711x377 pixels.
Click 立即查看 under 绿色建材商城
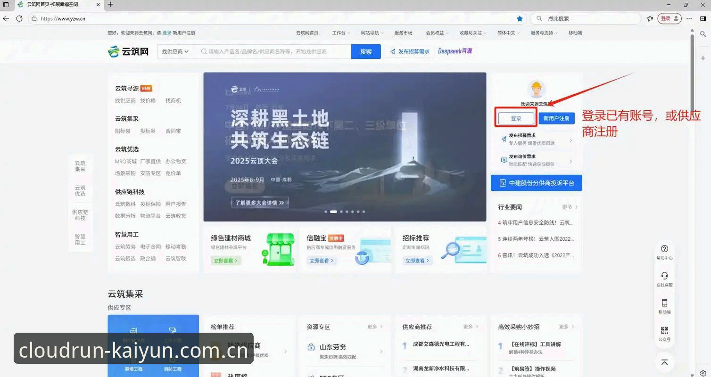click(226, 260)
